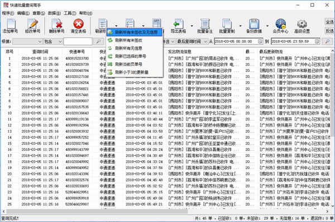Expand the 导出表格 dropdown arrow
This screenshot has height=222, width=335.
(192, 26)
